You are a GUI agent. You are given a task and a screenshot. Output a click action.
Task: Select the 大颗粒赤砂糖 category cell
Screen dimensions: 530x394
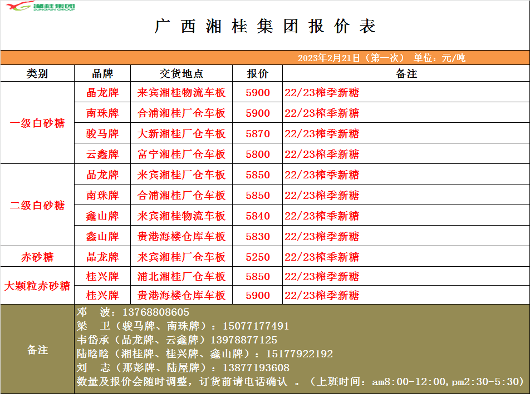tap(37, 286)
